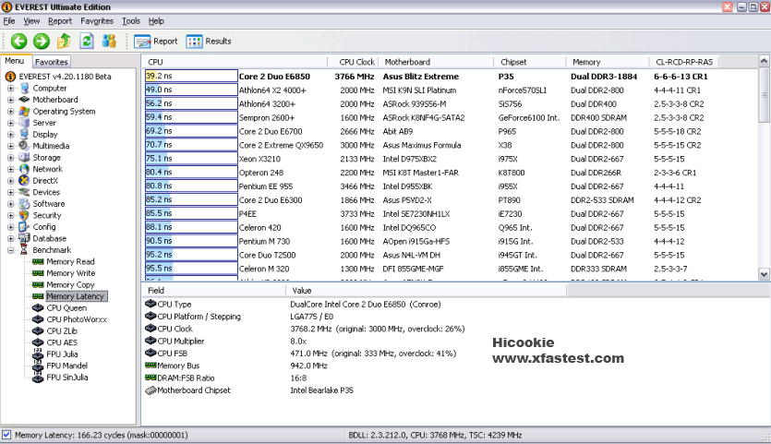771x444 pixels.
Task: Open the Report menu
Action: pyautogui.click(x=60, y=21)
